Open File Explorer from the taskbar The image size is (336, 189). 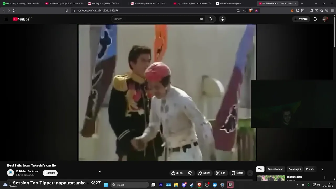click(x=176, y=185)
